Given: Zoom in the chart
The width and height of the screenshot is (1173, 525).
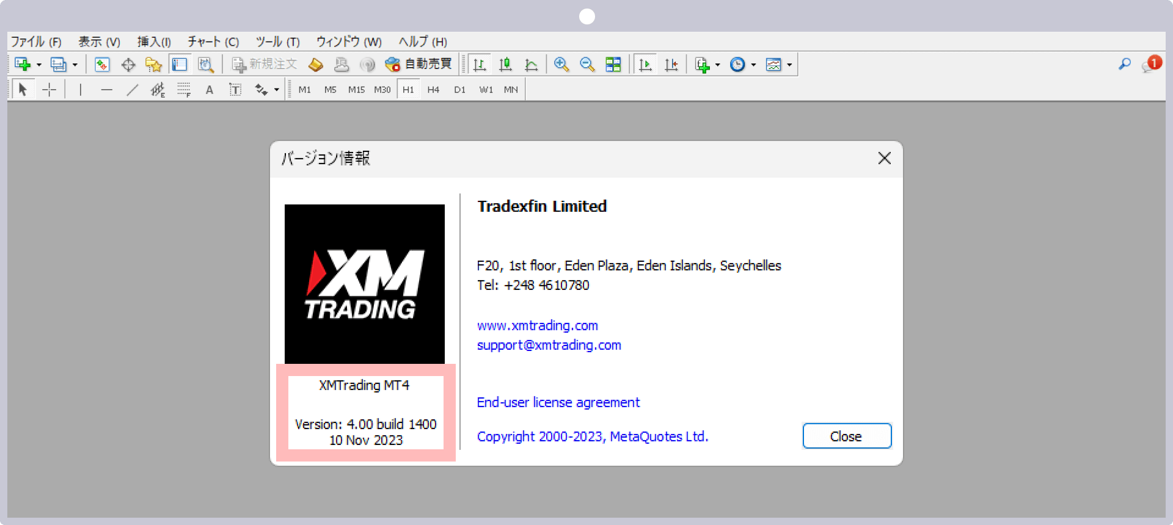Looking at the screenshot, I should (x=561, y=64).
